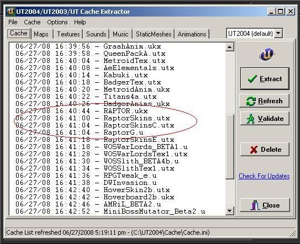Image resolution: width=300 pixels, height=244 pixels.
Task: Open the UT2004 (default) version dropdown
Action: 278,34
